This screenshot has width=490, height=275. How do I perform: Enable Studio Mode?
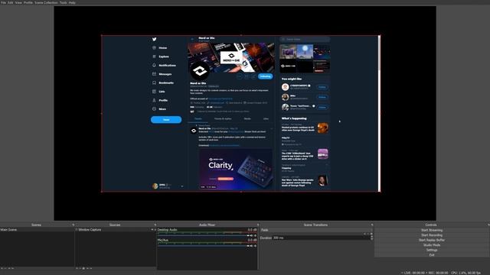432,245
